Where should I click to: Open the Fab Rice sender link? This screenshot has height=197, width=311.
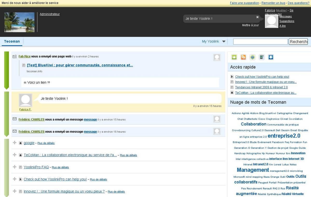pos(25,57)
